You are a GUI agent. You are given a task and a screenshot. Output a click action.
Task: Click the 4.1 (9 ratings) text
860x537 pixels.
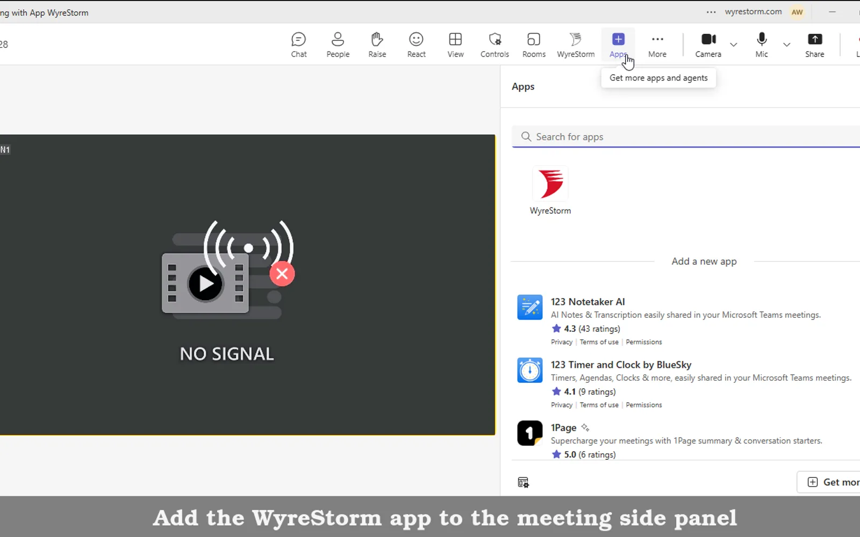tap(590, 391)
